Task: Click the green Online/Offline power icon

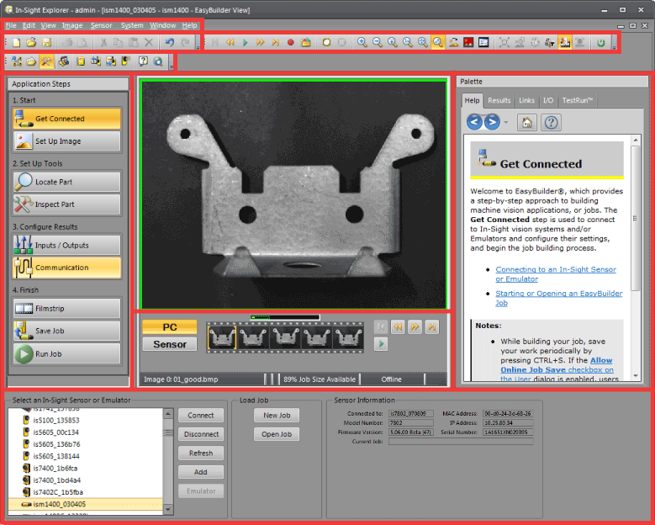Action: 601,42
